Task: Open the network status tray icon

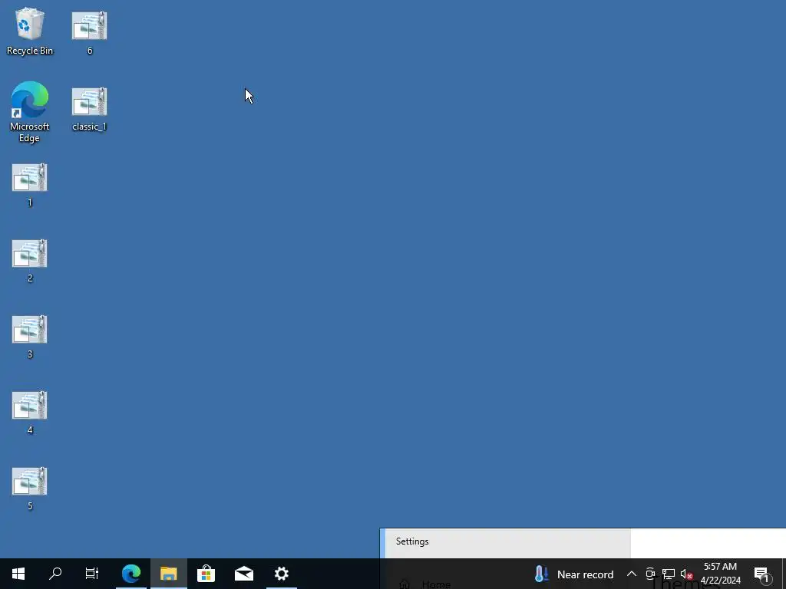Action: (x=669, y=574)
